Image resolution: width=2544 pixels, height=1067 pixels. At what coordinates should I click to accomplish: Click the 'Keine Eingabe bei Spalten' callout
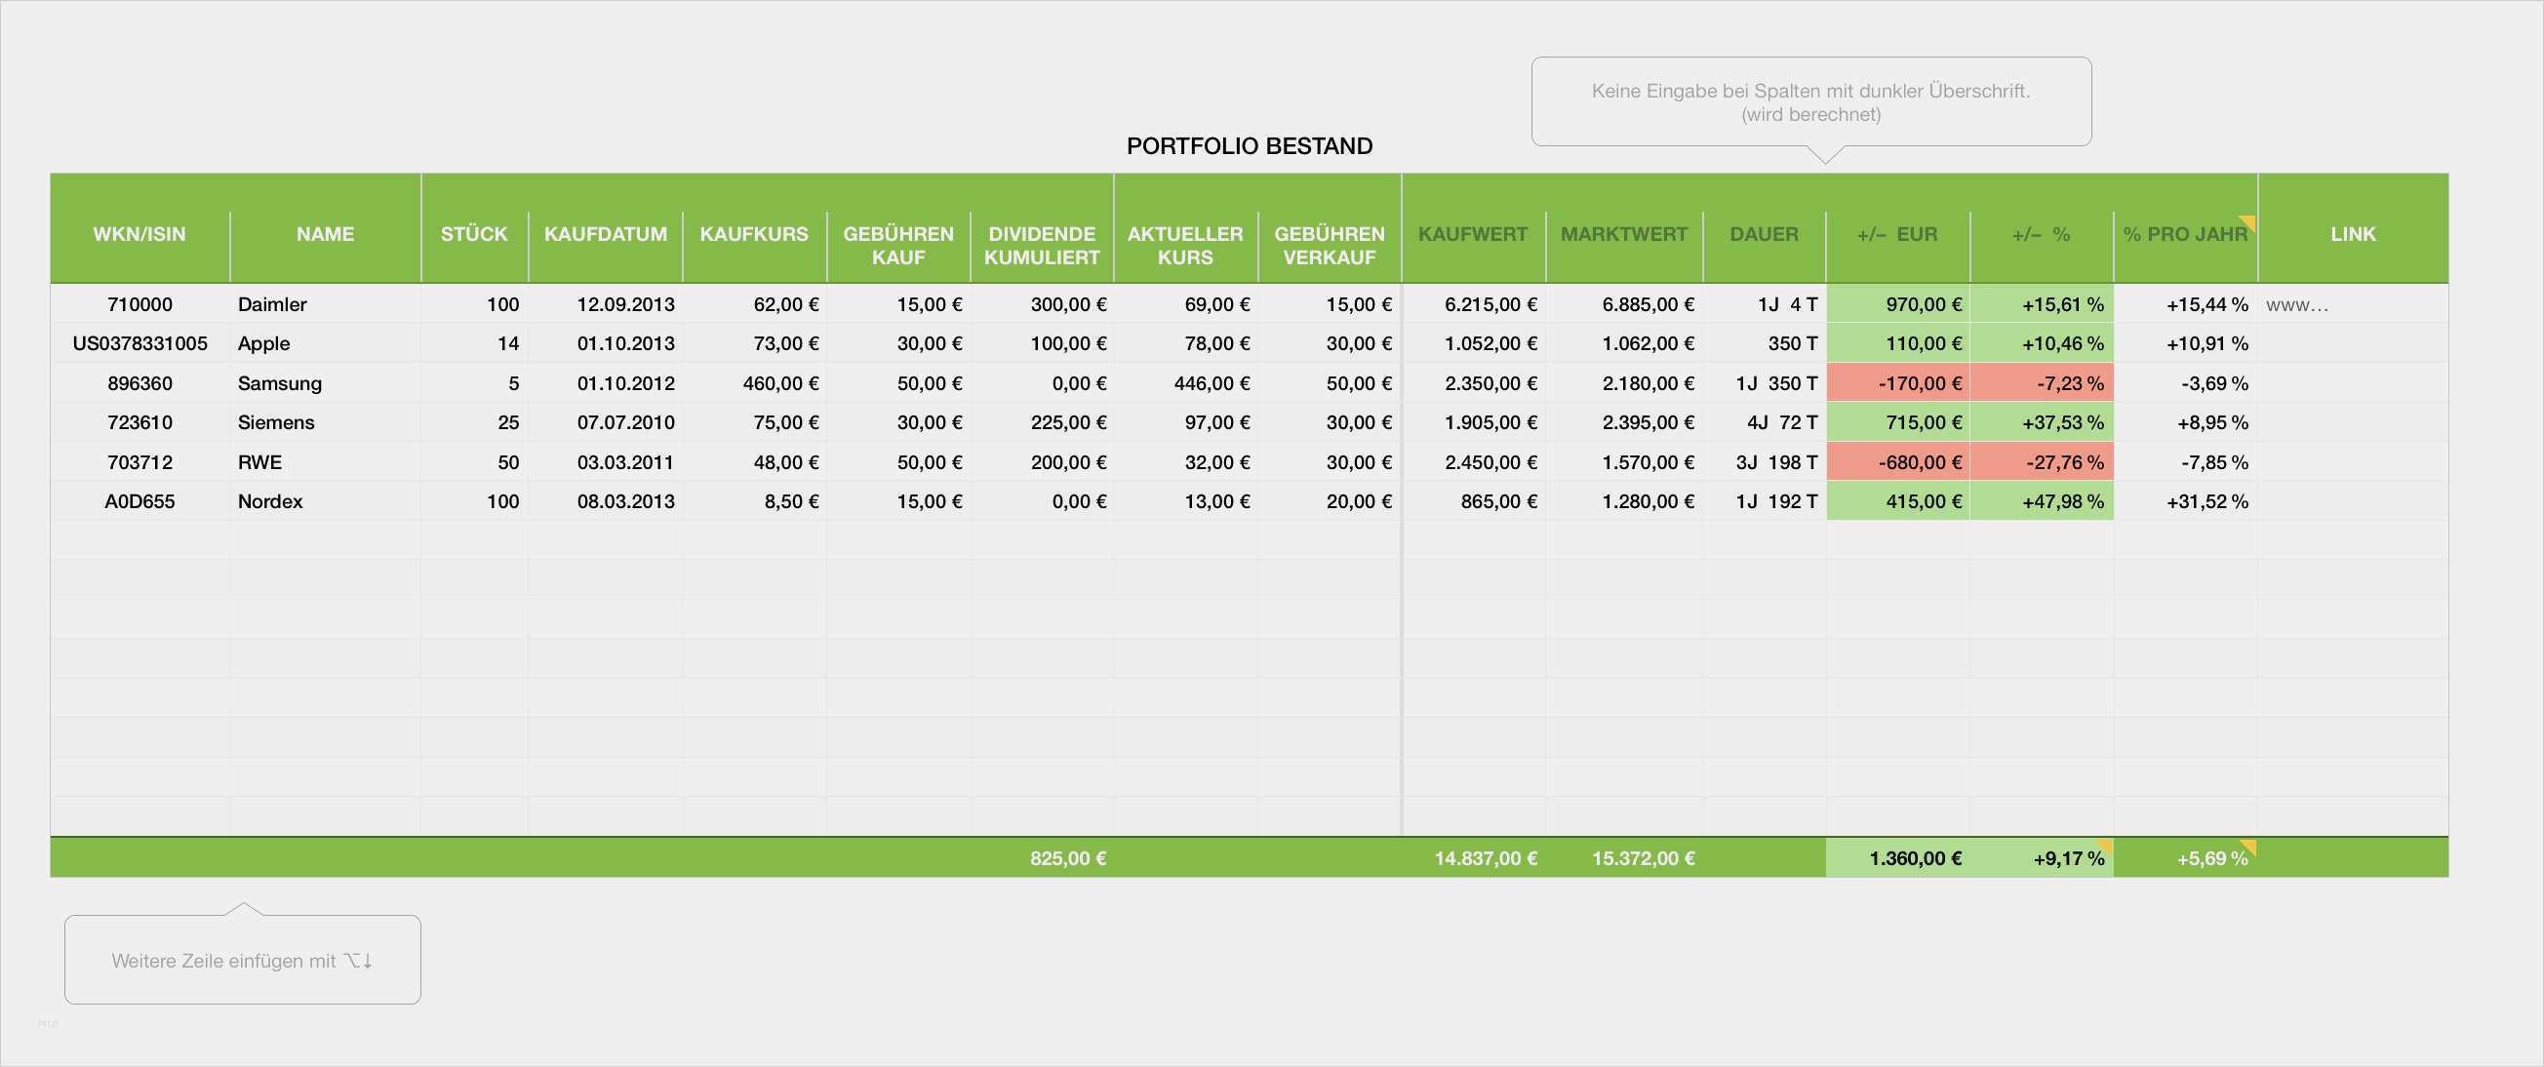click(x=1810, y=101)
